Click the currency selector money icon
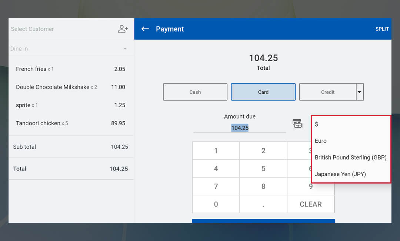The width and height of the screenshot is (400, 241). click(297, 124)
